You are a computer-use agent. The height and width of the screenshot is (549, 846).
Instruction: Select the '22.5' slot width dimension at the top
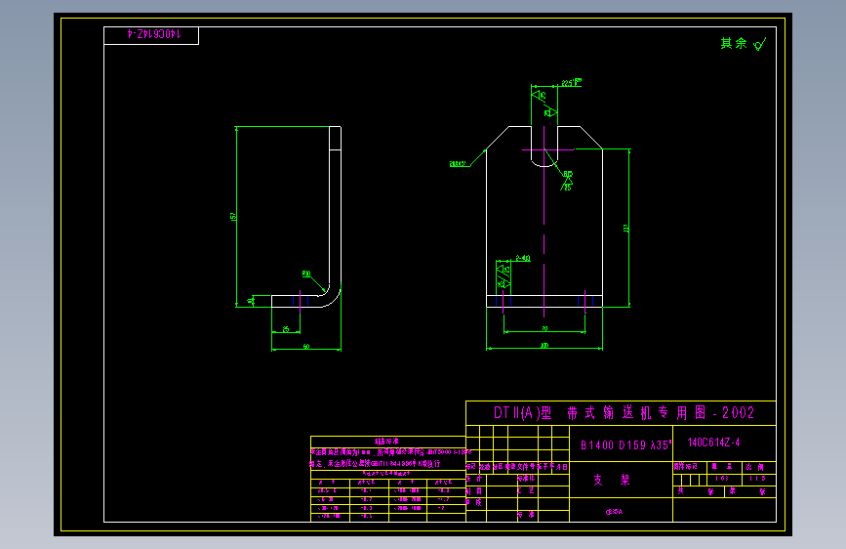[572, 83]
